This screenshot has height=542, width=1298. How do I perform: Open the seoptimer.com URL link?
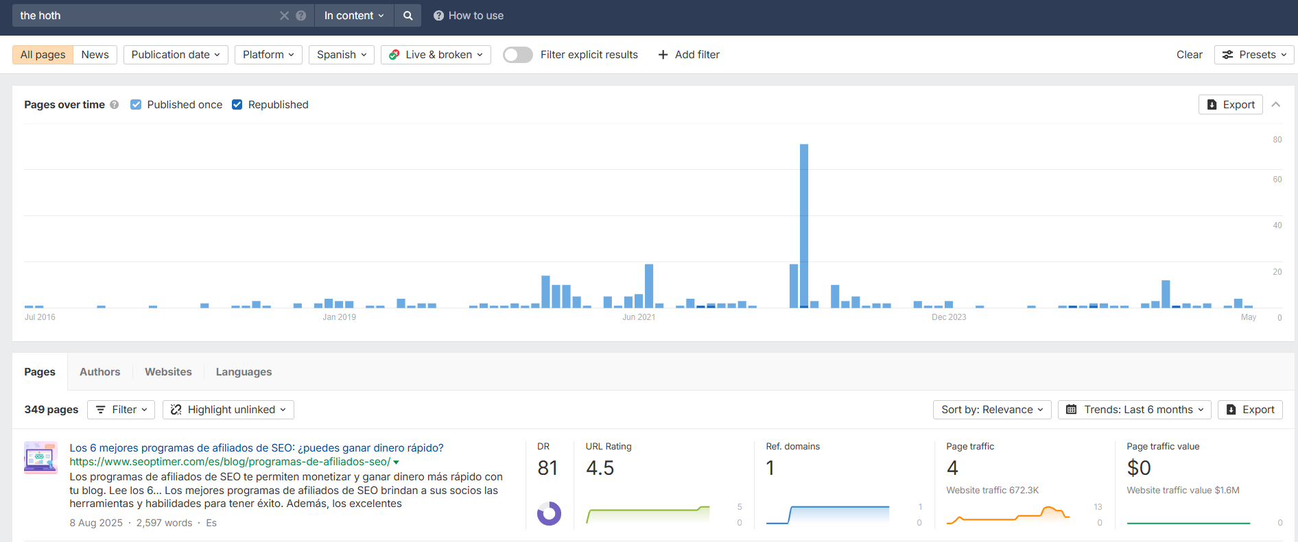[230, 462]
